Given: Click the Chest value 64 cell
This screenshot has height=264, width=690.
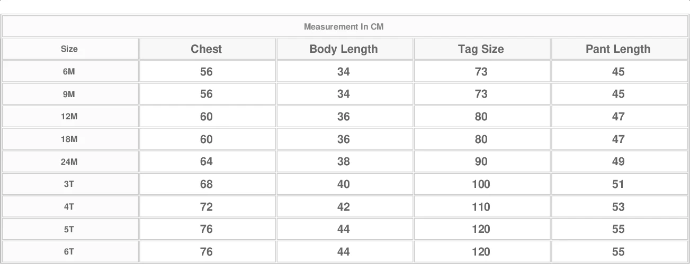Looking at the screenshot, I should pos(207,162).
